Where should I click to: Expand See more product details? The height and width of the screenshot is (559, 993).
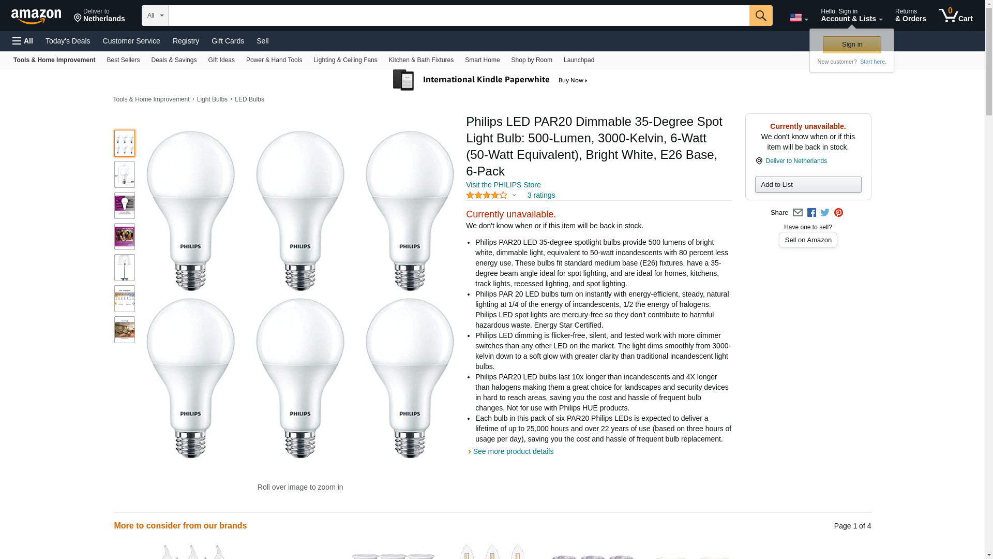(x=513, y=451)
